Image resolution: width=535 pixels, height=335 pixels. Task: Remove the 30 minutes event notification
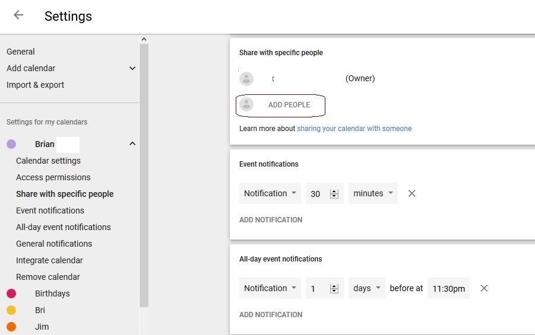pyautogui.click(x=412, y=193)
